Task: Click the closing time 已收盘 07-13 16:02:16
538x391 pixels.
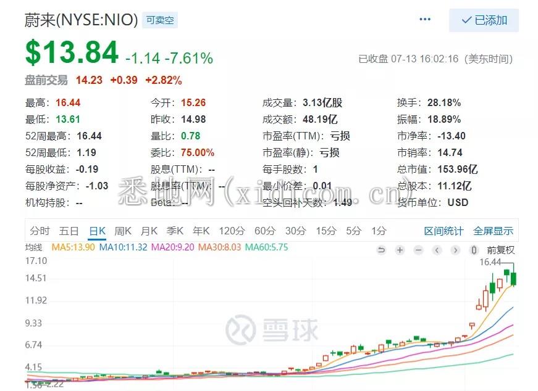Action: pyautogui.click(x=408, y=59)
